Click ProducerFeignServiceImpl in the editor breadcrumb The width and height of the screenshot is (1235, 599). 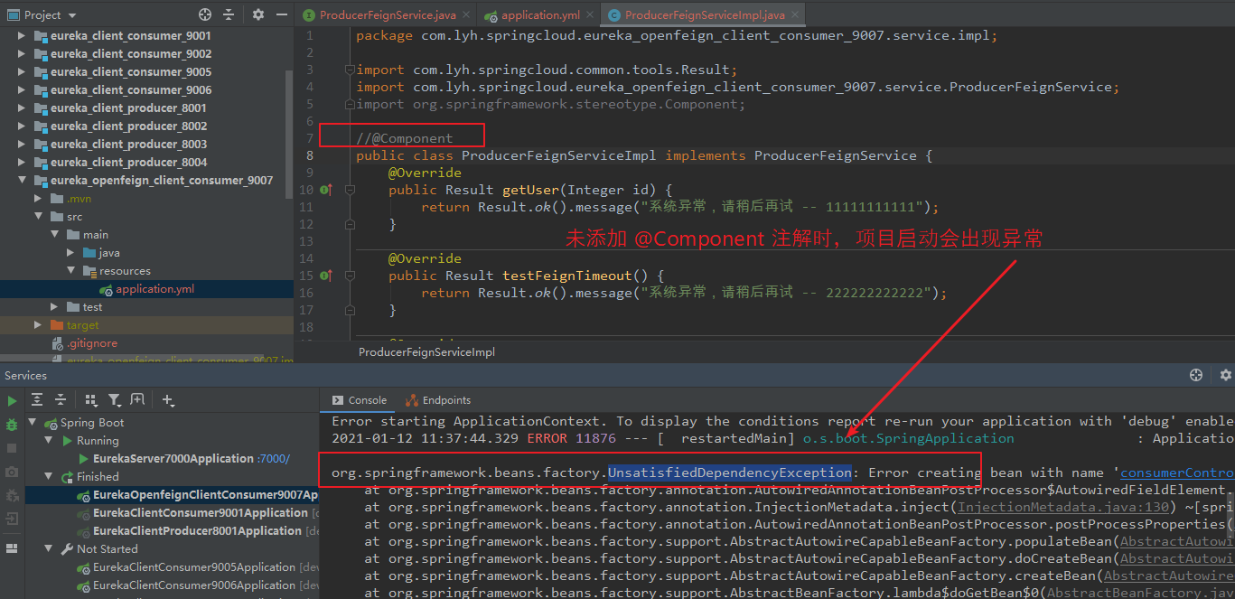[426, 352]
